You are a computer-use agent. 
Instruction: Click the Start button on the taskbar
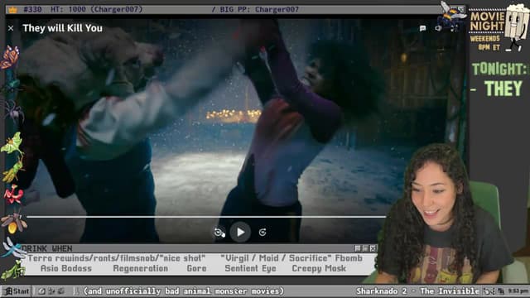point(17,291)
